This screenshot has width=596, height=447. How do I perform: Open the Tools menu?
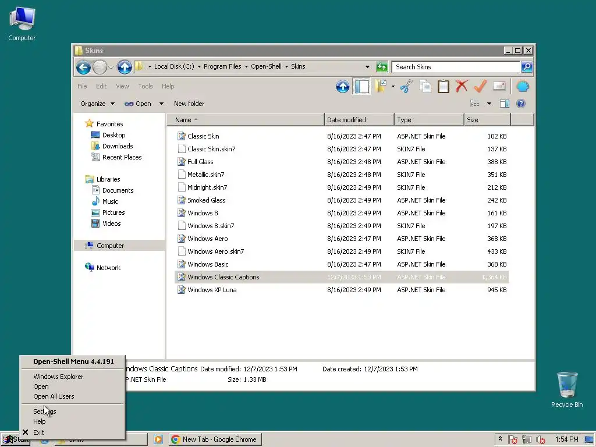click(x=145, y=86)
